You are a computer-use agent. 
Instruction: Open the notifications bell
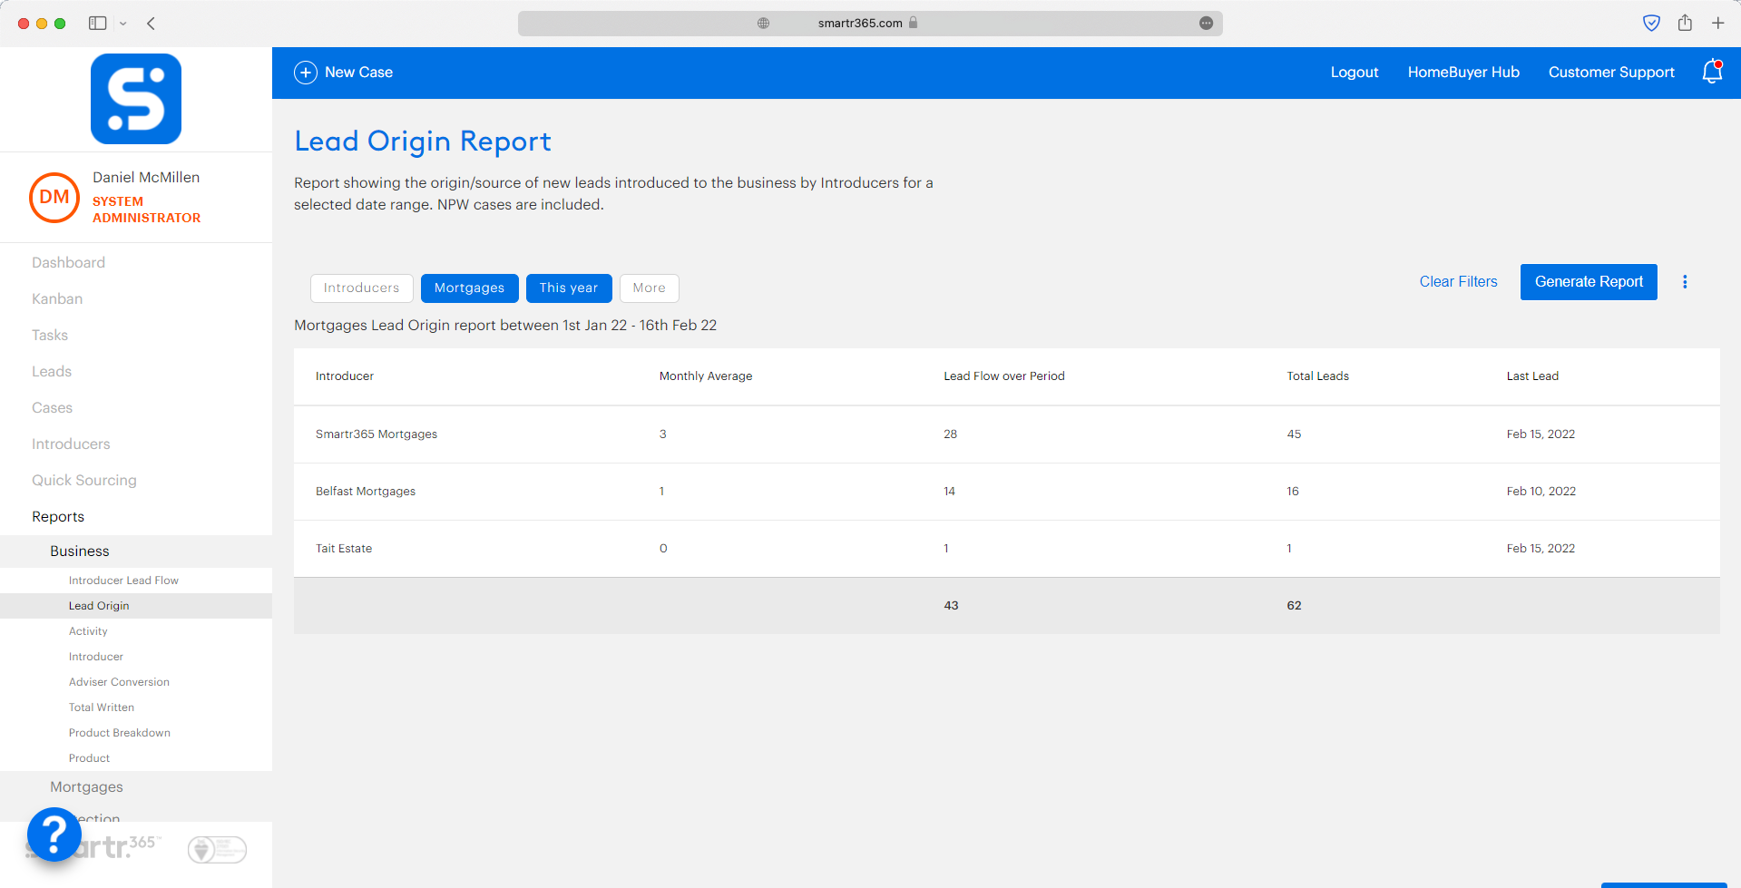pyautogui.click(x=1712, y=72)
